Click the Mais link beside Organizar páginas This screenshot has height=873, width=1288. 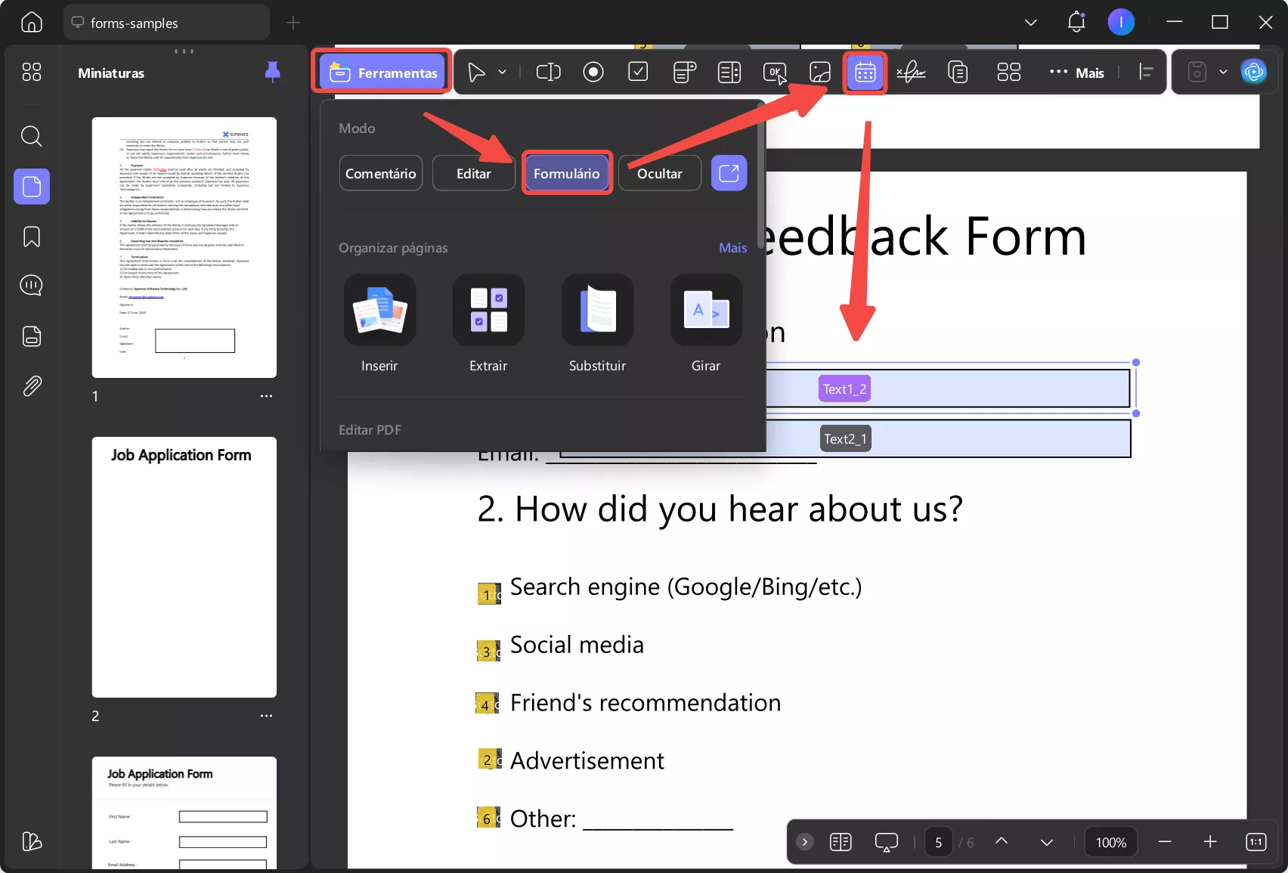(733, 248)
